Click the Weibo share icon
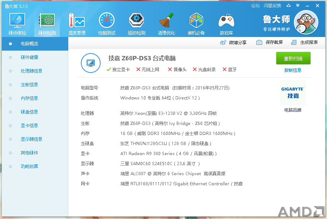 [223, 42]
